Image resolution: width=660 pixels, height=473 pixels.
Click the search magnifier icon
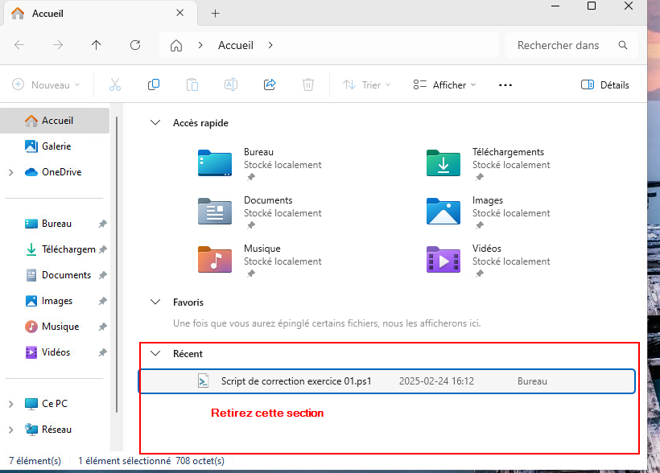tap(623, 45)
